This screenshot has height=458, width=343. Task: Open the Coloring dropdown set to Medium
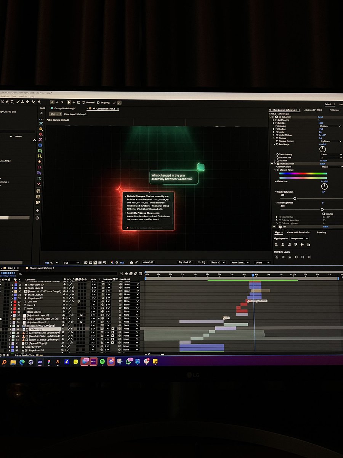[330, 126]
